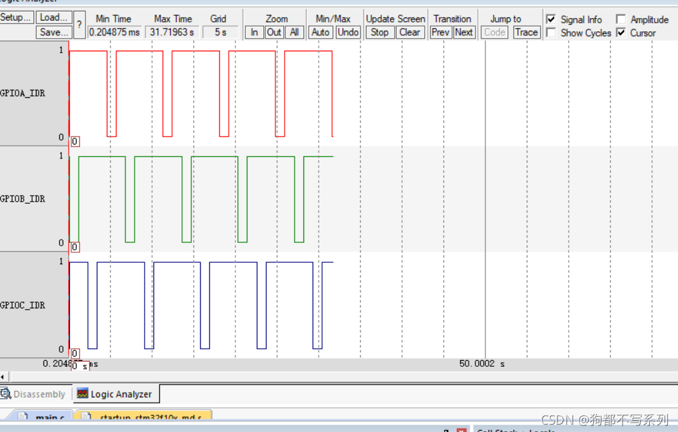678x432 pixels.
Task: Uncheck the Signal Info checkbox
Action: pos(551,19)
